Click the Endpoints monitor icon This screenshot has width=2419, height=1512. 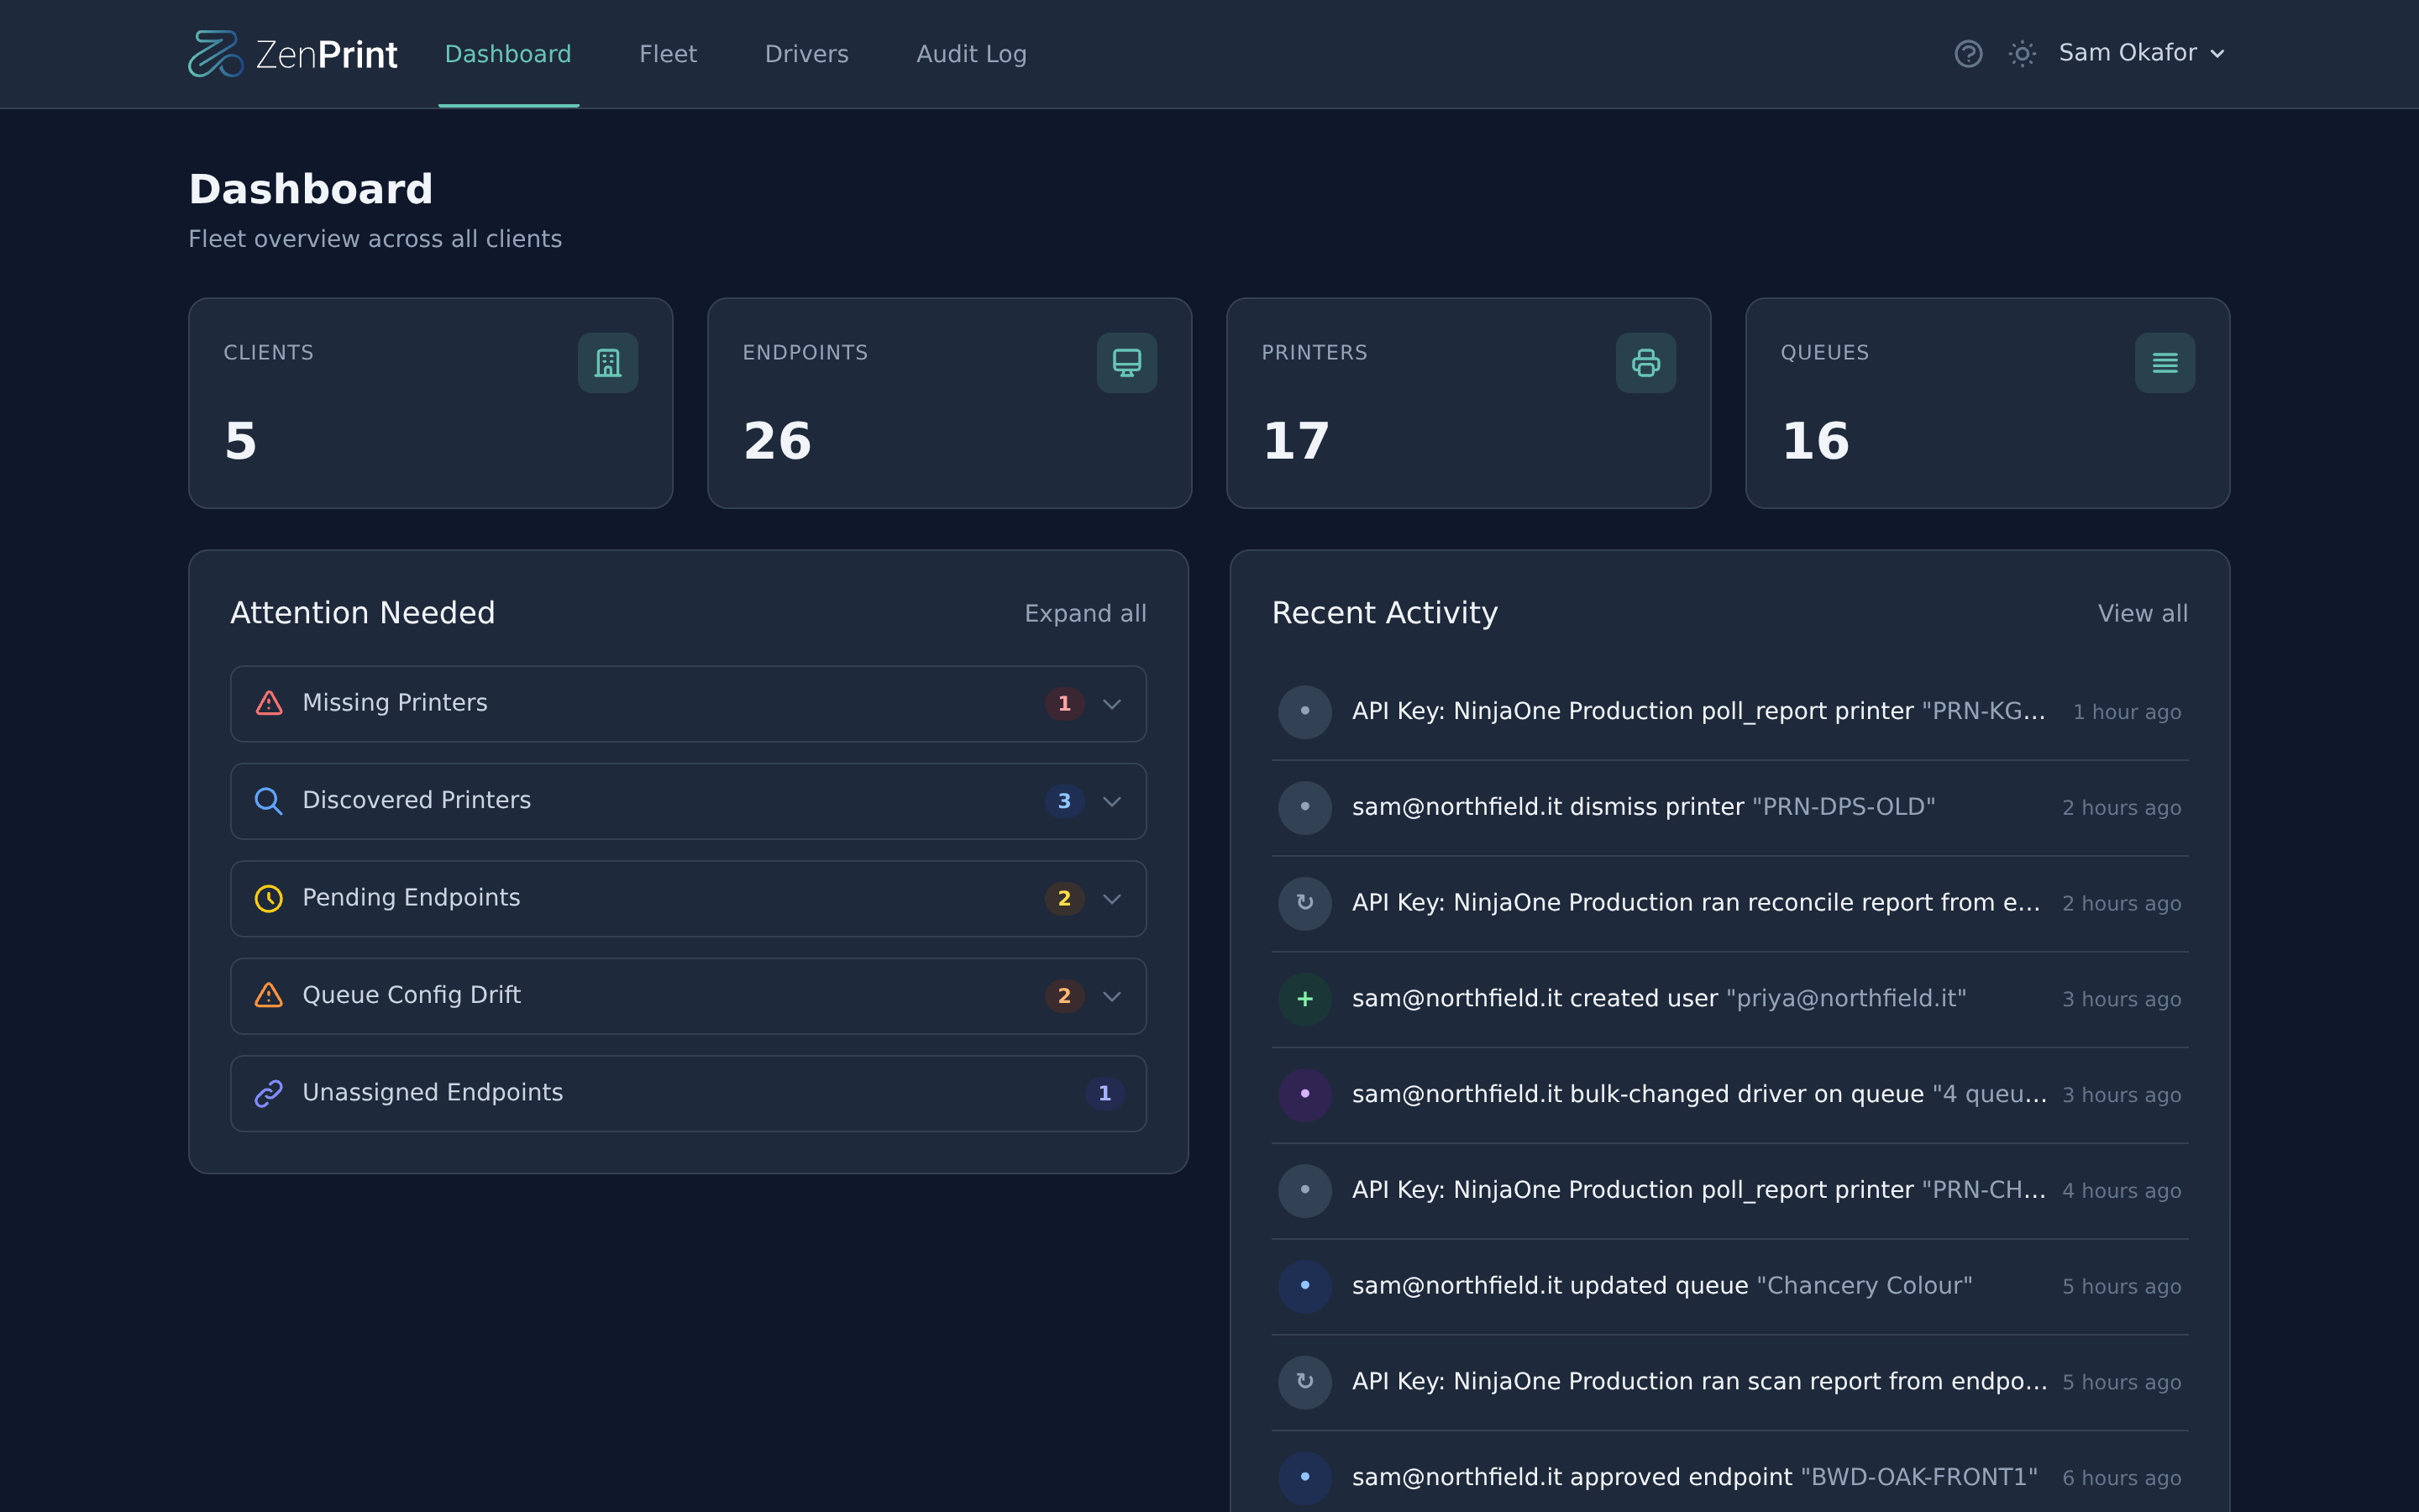1126,363
